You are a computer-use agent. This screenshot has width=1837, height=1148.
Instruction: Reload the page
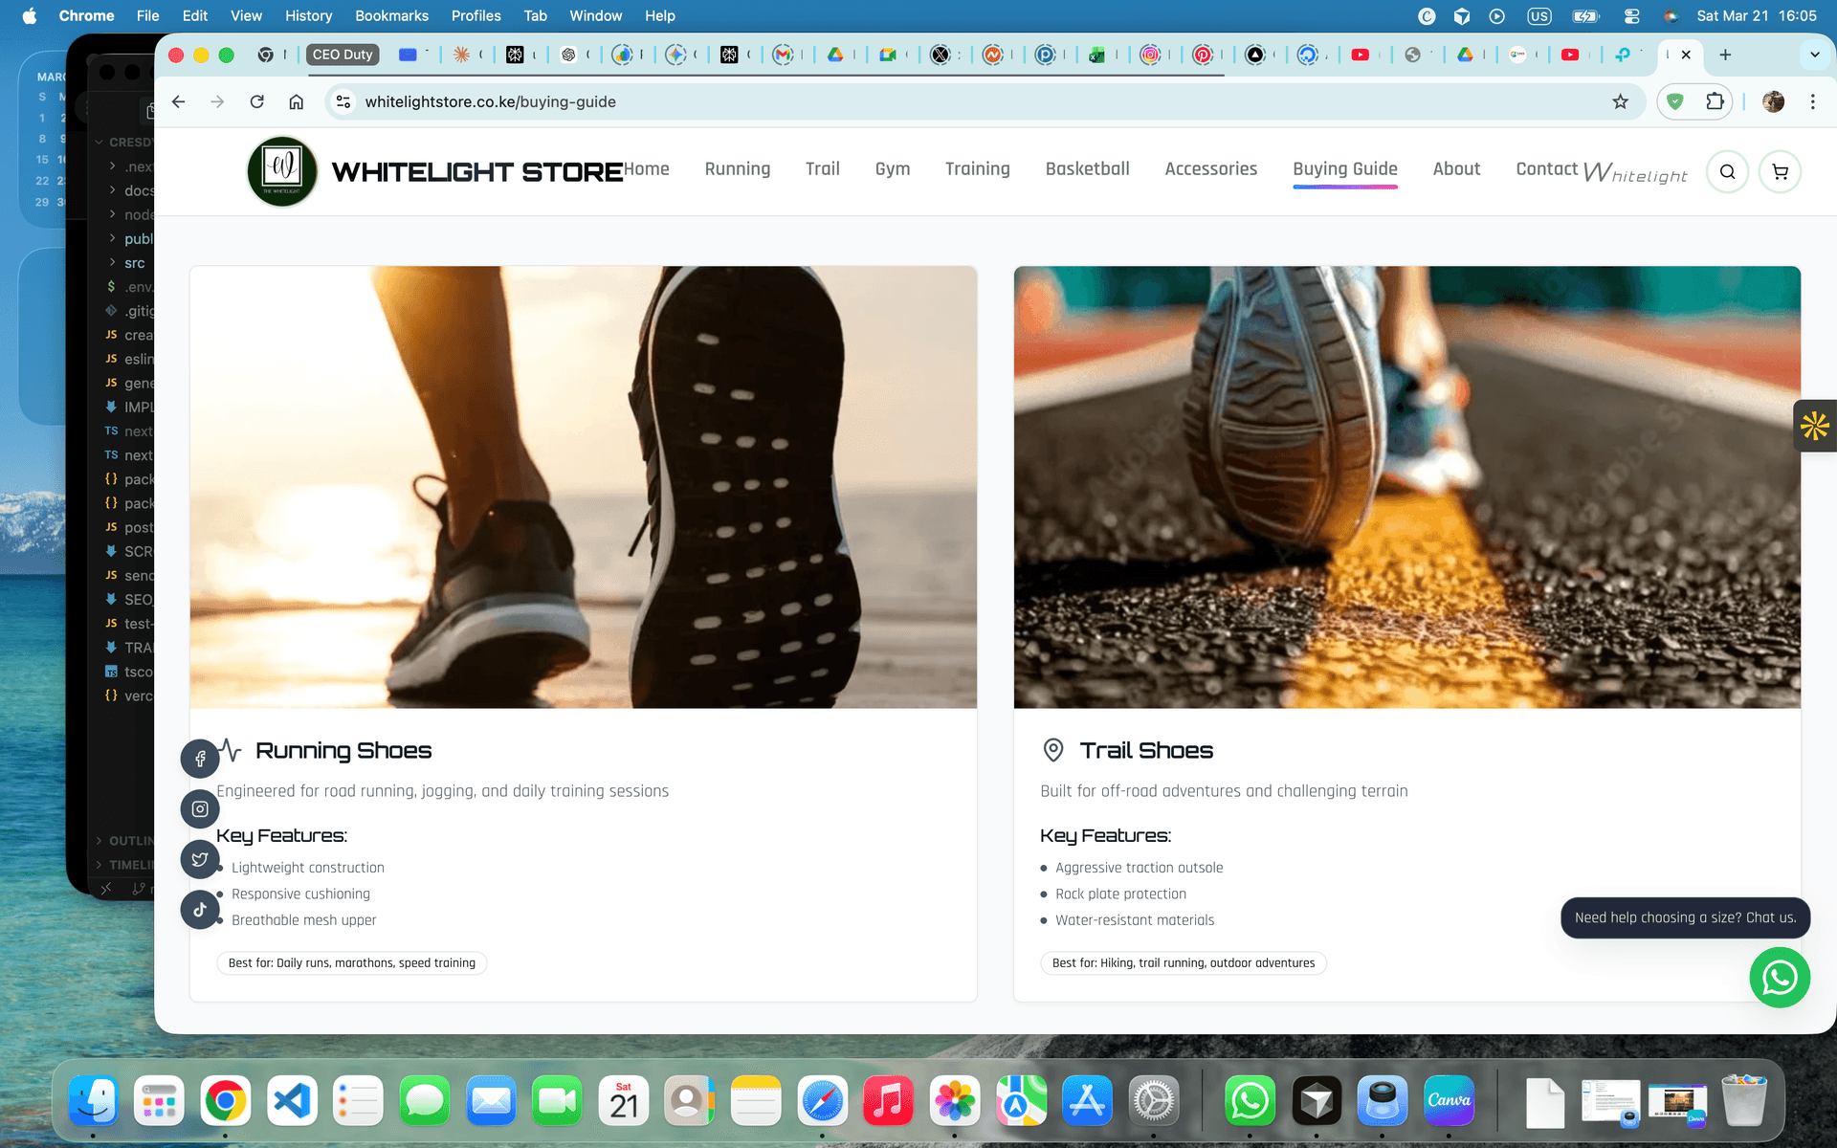256,101
